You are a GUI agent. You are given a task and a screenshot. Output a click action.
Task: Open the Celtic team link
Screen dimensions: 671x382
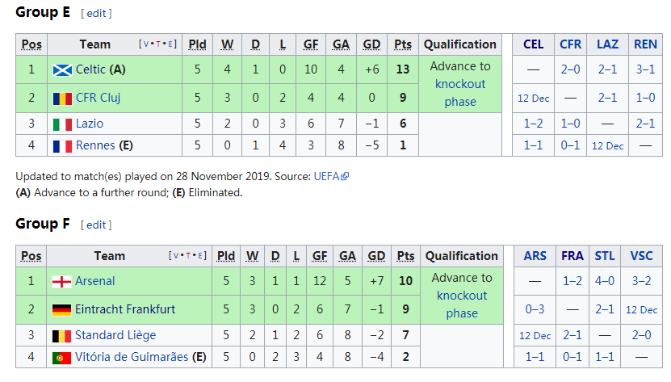[x=90, y=70]
